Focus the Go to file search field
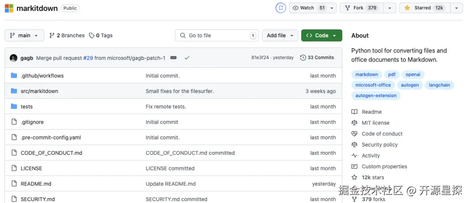 point(217,36)
